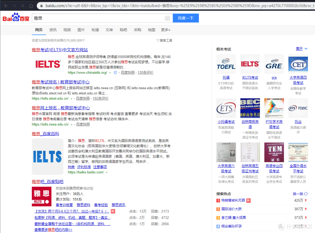Viewport: 315px width, 233px height.
Task: Open 120条评价 reviews link
Action: (x=145, y=73)
